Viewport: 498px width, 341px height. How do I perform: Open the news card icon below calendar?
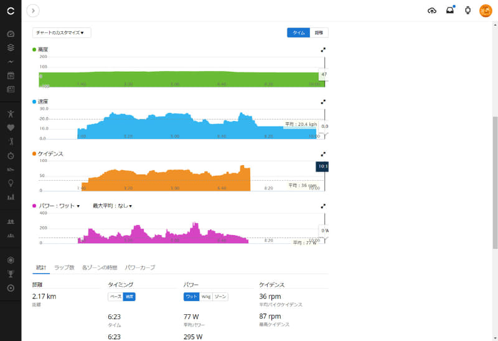point(11,89)
